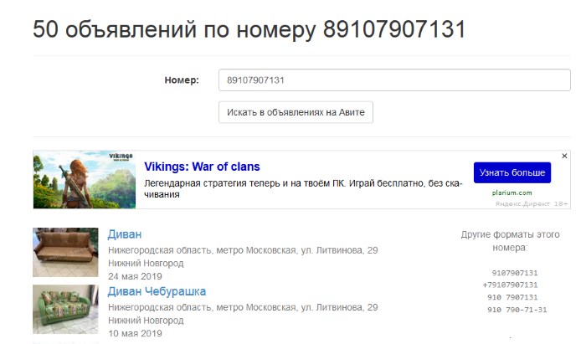This screenshot has width=586, height=344.
Task: Click the Яндекс.Директ 18+ label
Action: (532, 203)
